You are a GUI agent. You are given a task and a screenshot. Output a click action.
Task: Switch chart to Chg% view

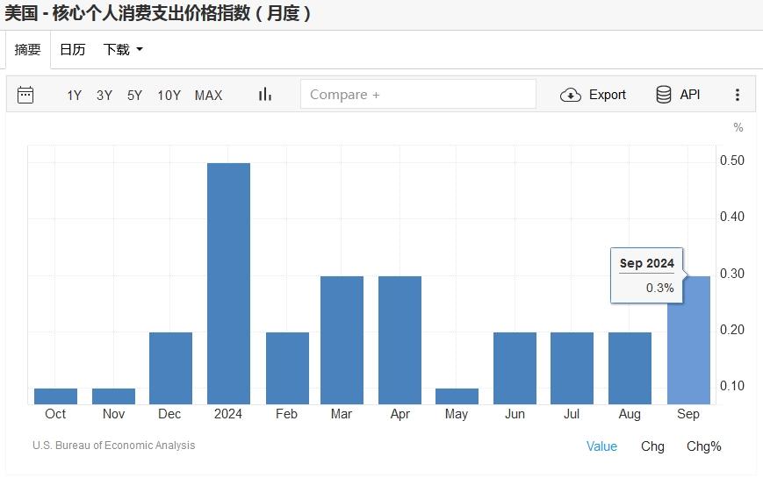point(703,446)
